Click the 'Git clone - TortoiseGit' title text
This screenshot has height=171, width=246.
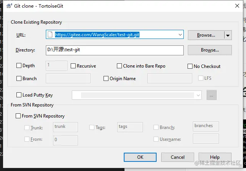pyautogui.click(x=39, y=6)
